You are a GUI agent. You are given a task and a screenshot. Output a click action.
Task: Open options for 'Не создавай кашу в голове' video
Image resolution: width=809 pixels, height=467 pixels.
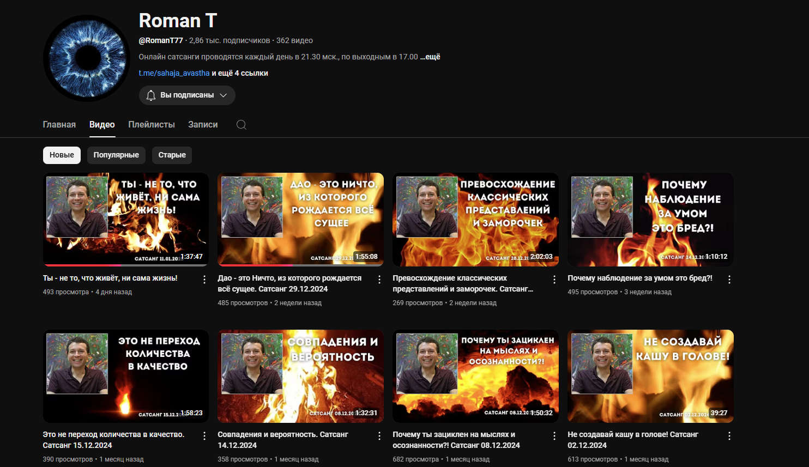tap(729, 436)
